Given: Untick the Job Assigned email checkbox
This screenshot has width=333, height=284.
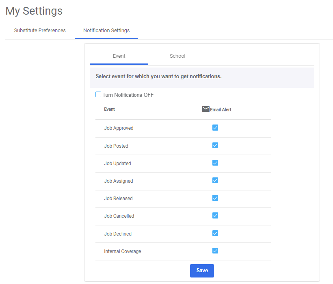Looking at the screenshot, I should tap(215, 180).
